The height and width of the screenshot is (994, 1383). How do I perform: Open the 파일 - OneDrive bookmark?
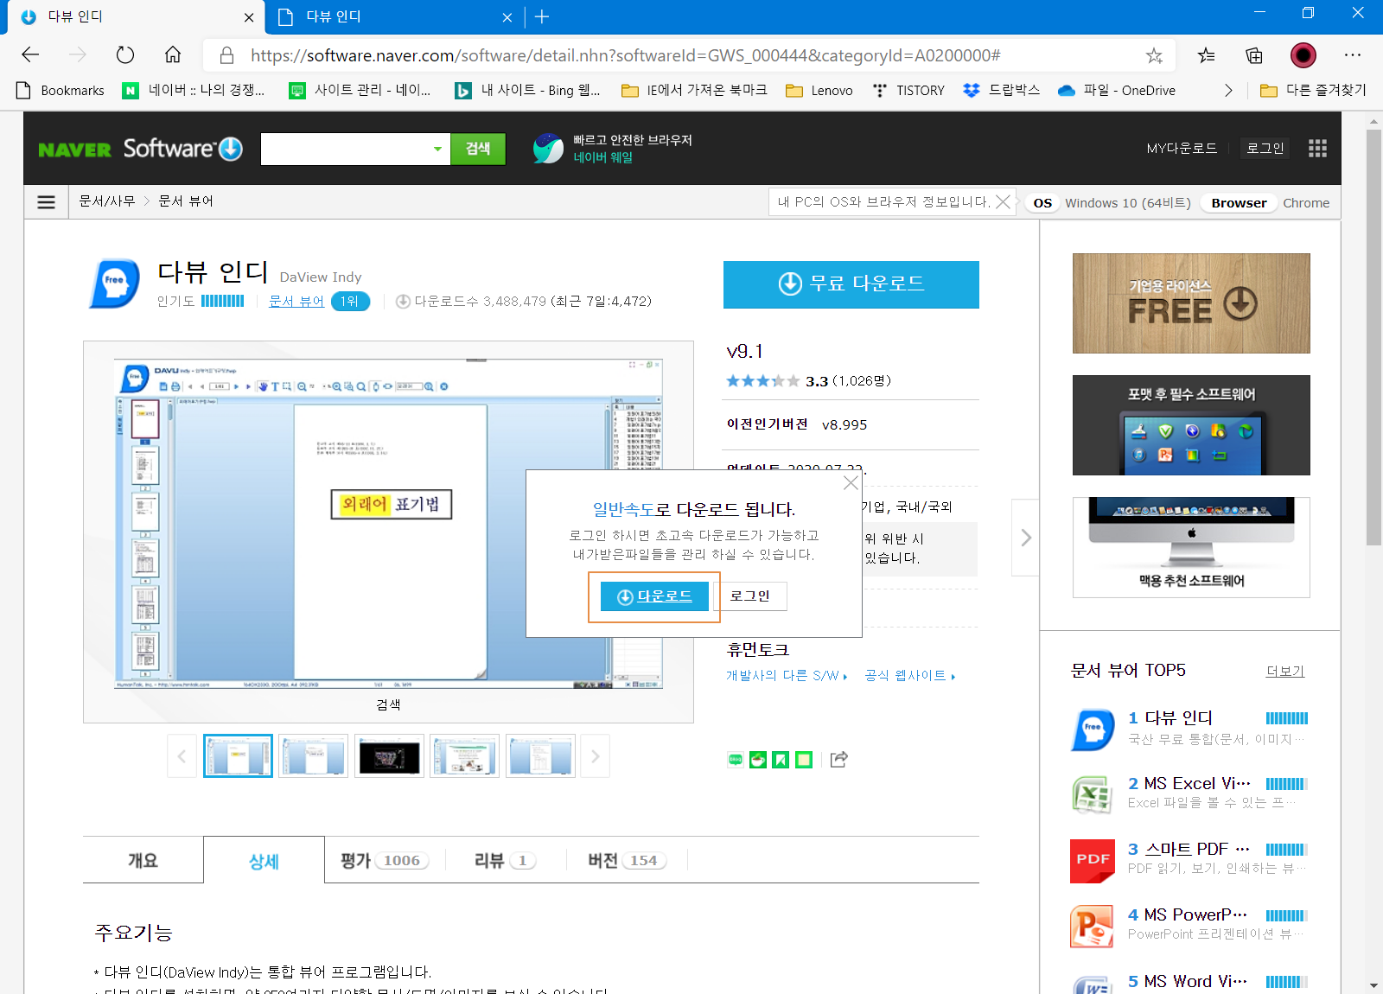1117,90
